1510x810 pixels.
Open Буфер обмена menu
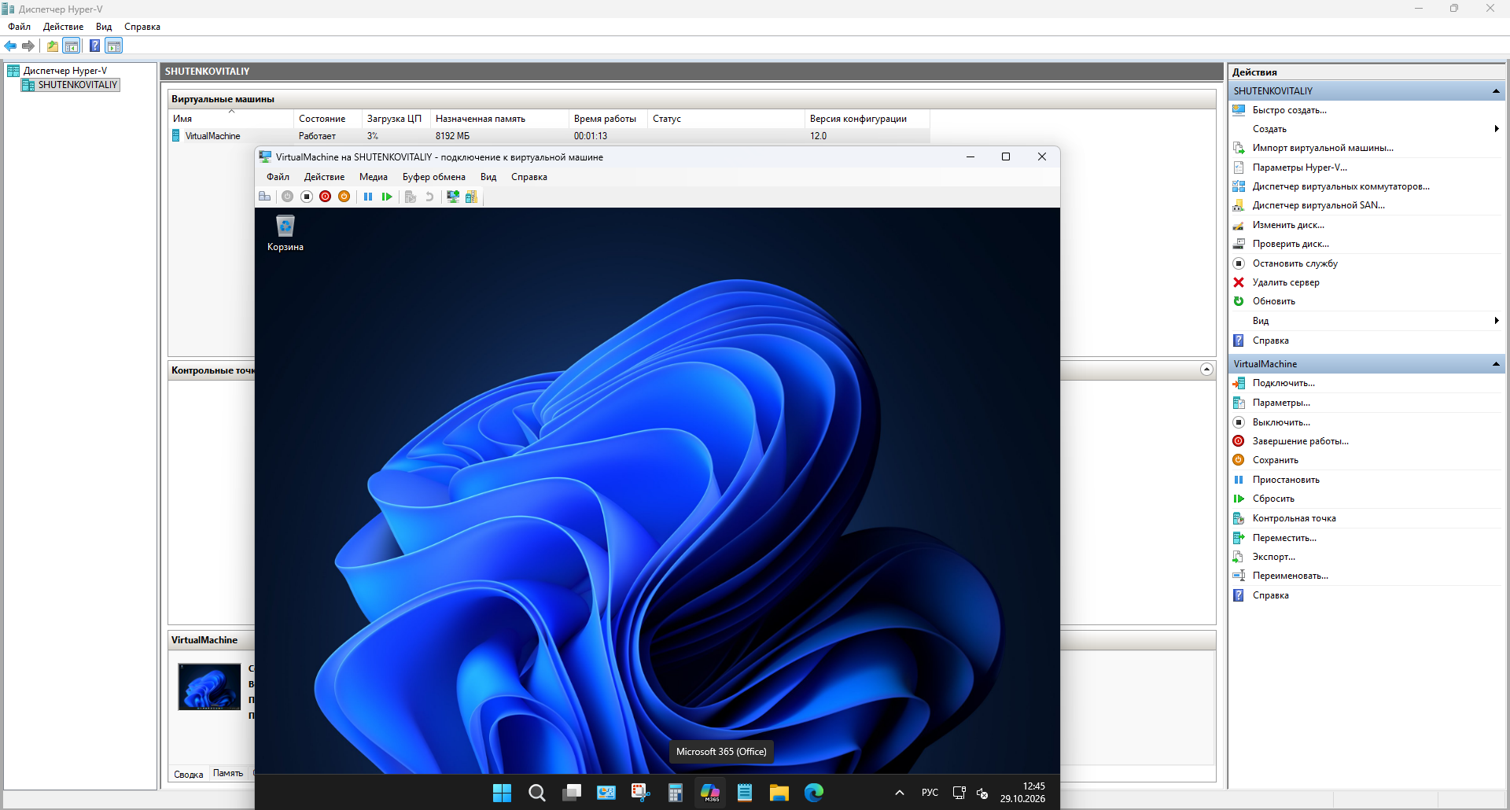click(434, 177)
